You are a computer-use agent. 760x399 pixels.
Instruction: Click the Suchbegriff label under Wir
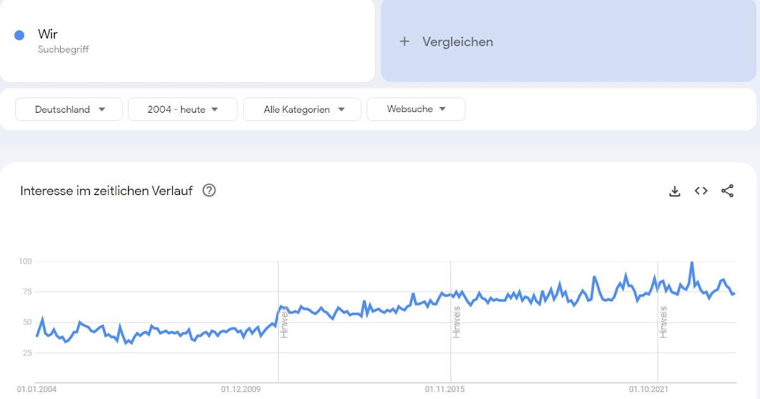point(63,49)
